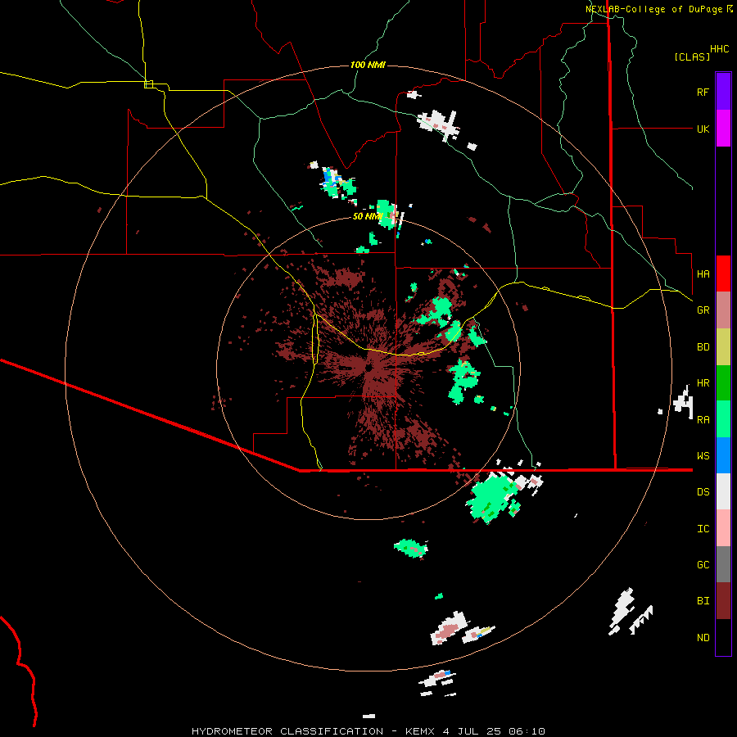The image size is (737, 737).
Task: Click the ND black legend swatch
Action: point(723,637)
